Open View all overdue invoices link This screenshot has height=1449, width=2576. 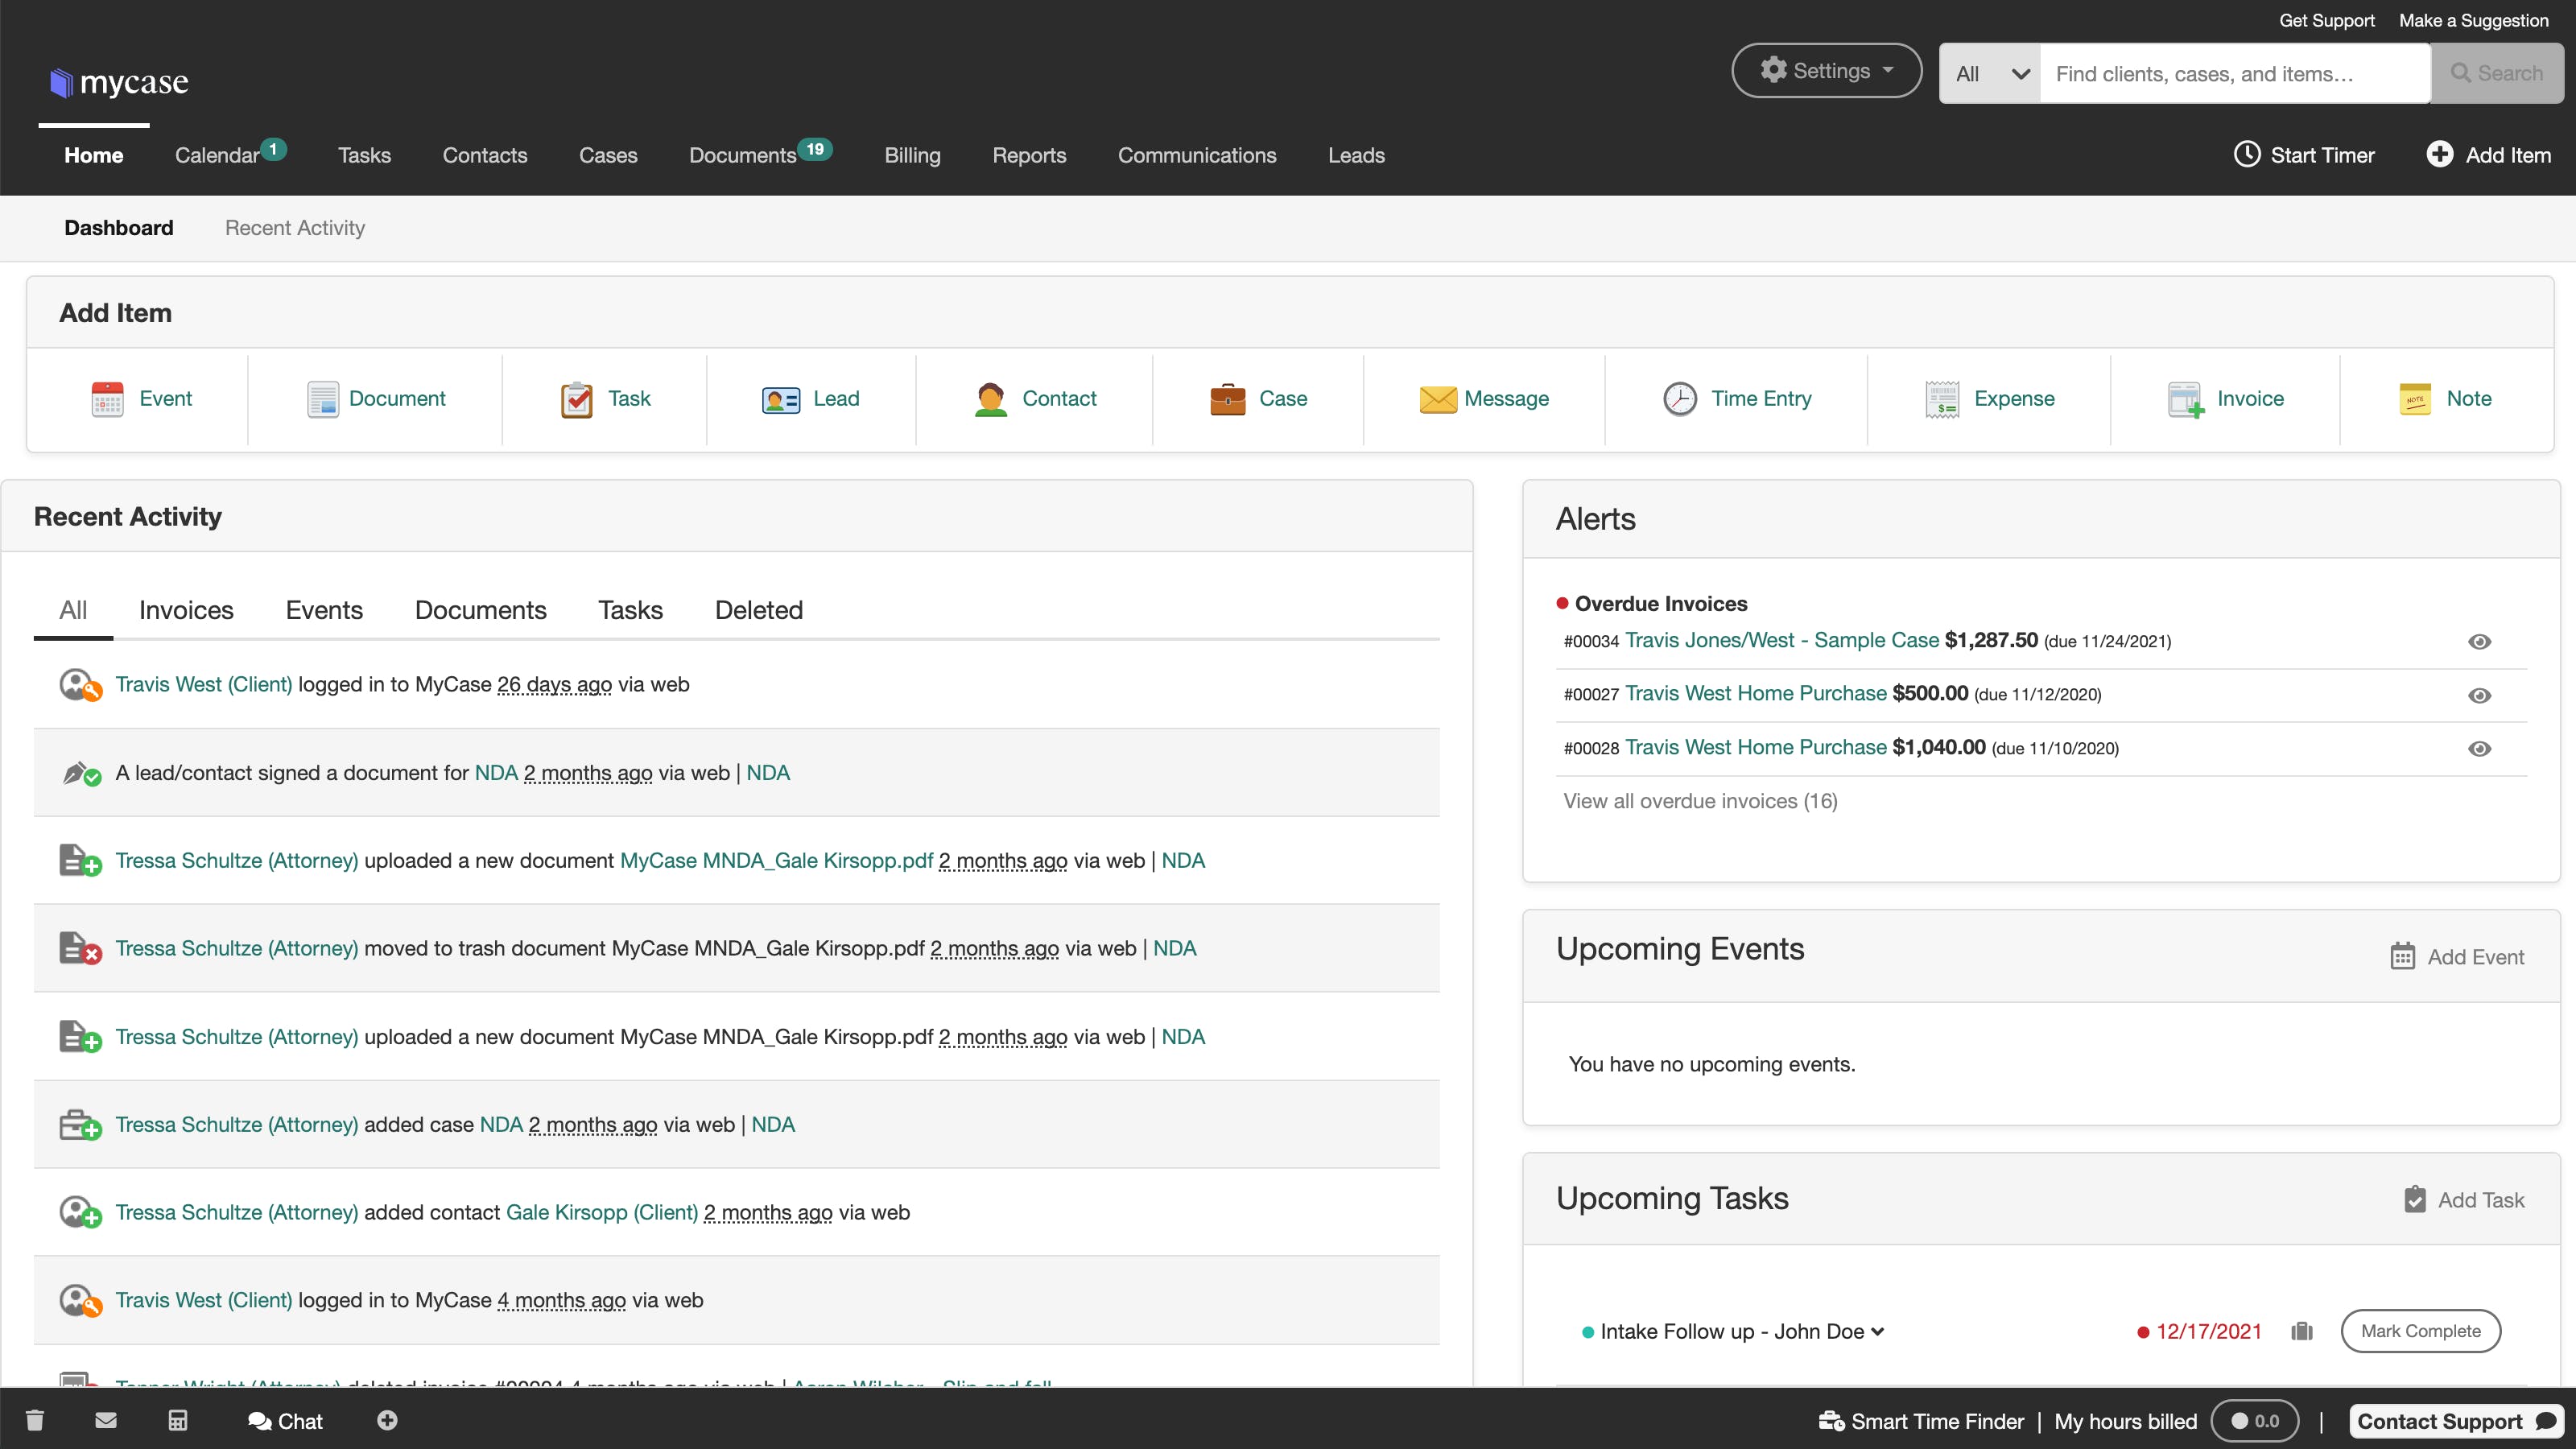click(1700, 801)
